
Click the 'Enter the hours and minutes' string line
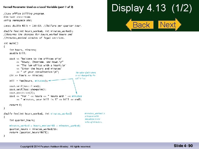(x=39, y=68)
